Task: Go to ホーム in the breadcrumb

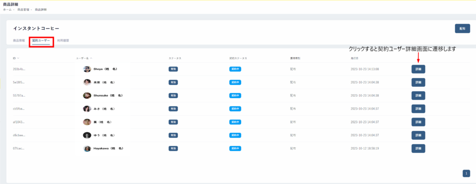Action: [7, 10]
